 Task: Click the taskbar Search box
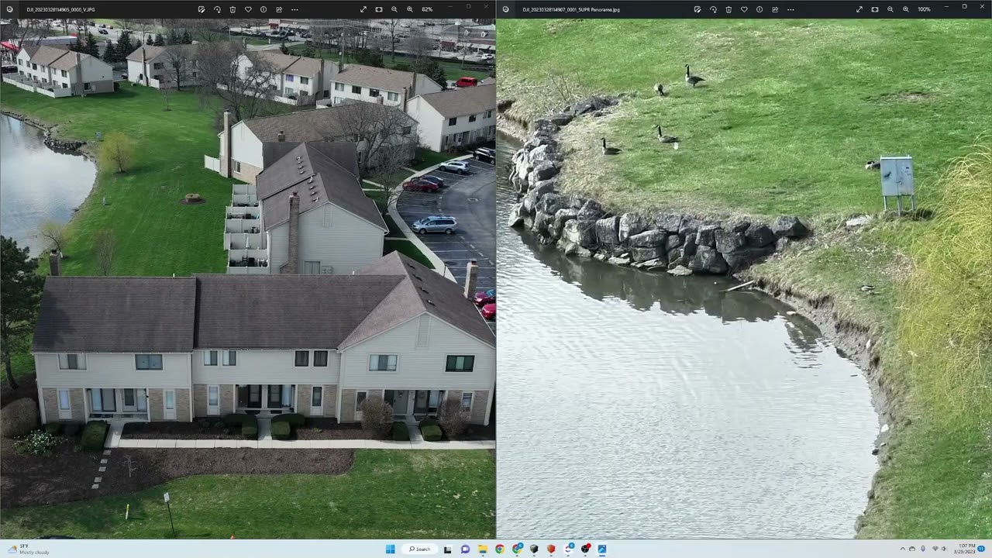coord(420,549)
